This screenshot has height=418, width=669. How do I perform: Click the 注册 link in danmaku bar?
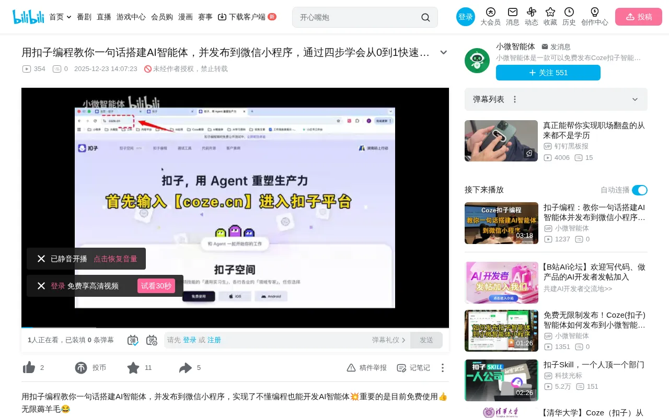214,340
